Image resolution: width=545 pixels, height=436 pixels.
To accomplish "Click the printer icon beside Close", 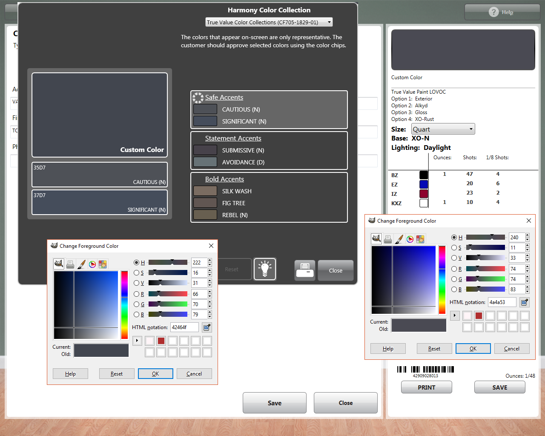I will click(x=305, y=270).
